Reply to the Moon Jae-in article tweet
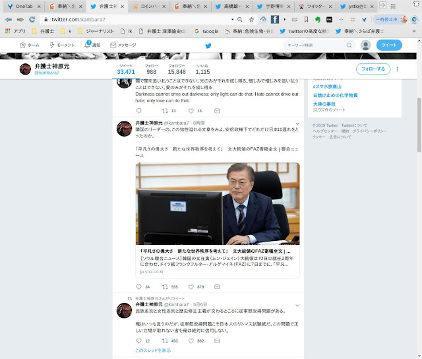 tap(139, 287)
